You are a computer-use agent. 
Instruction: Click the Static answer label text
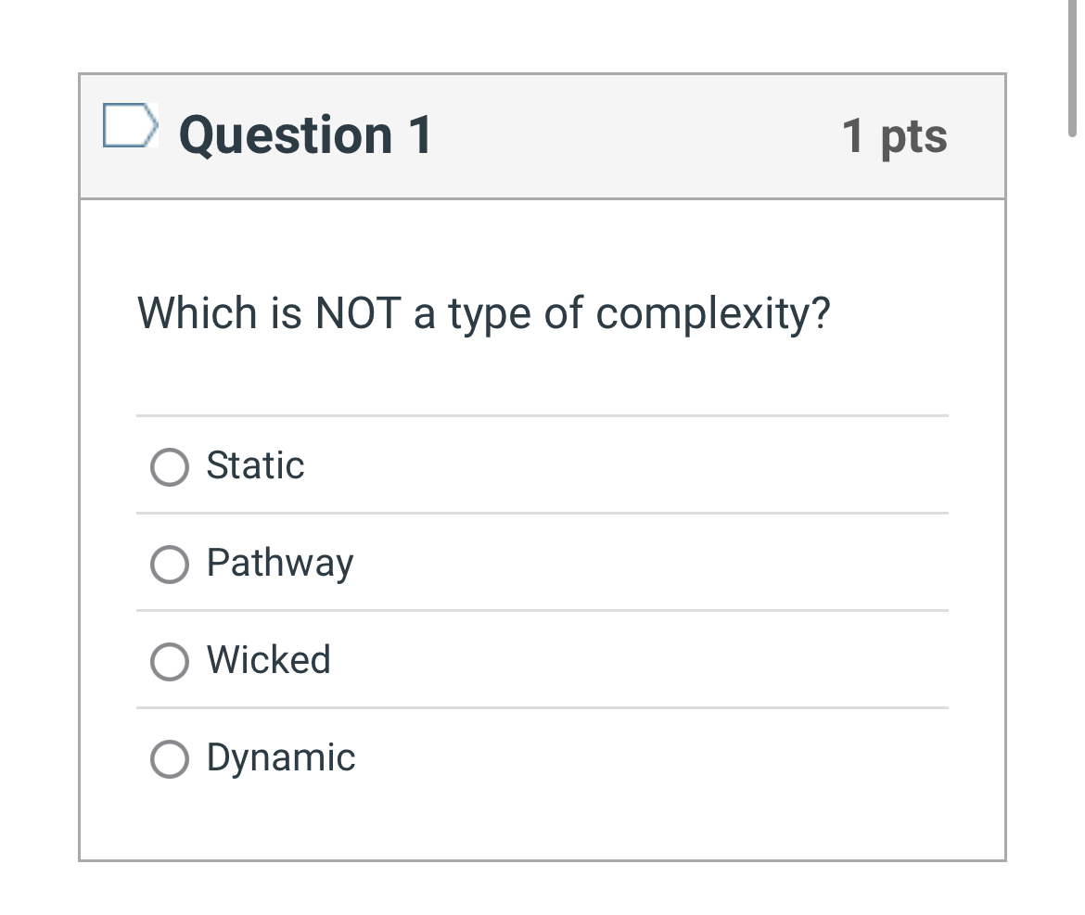coord(255,465)
